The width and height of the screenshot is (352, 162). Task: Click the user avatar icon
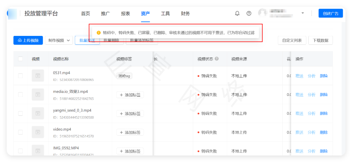(x=262, y=13)
